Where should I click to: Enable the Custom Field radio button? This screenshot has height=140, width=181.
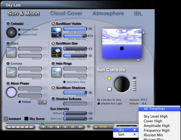[19, 34]
